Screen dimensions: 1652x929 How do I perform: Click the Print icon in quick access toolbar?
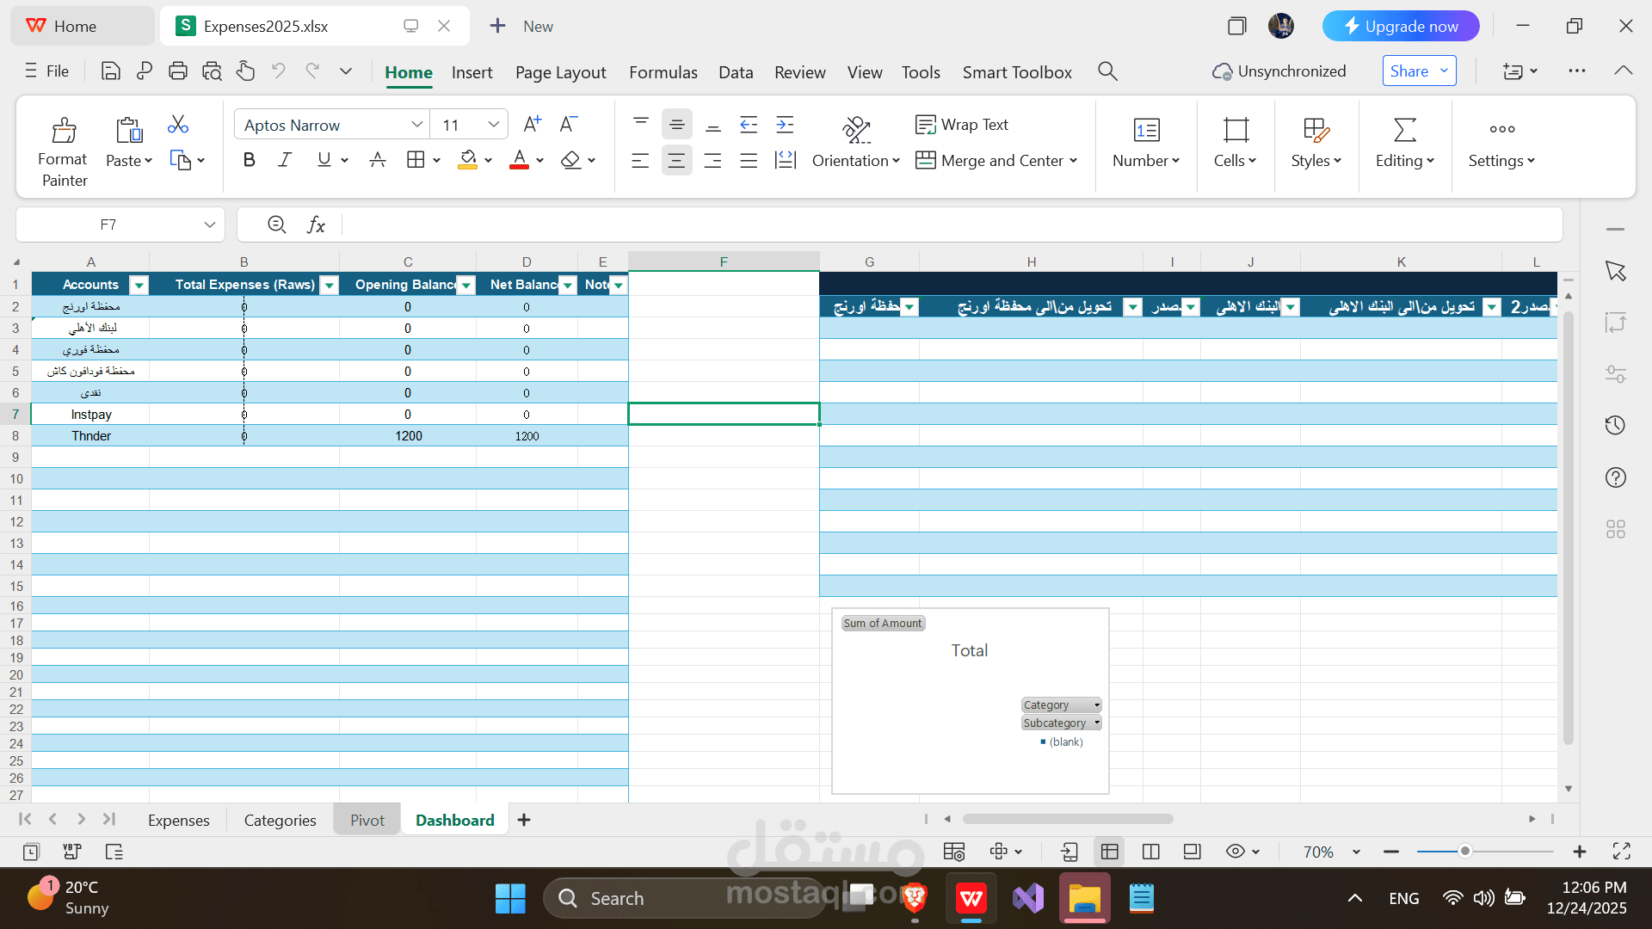click(x=178, y=71)
